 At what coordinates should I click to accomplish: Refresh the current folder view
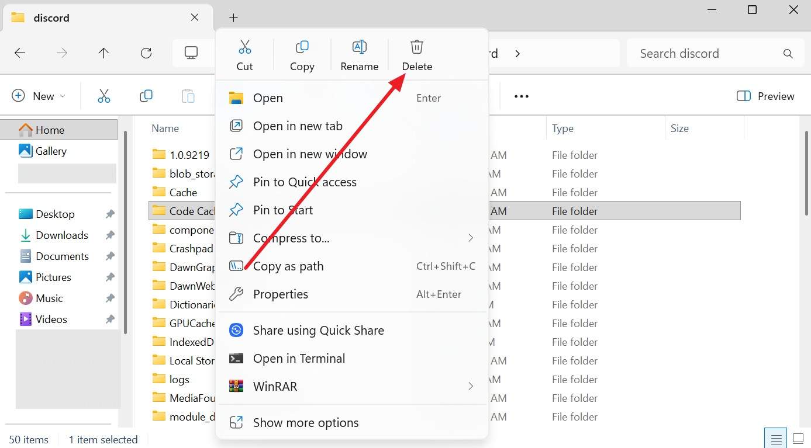pyautogui.click(x=146, y=53)
